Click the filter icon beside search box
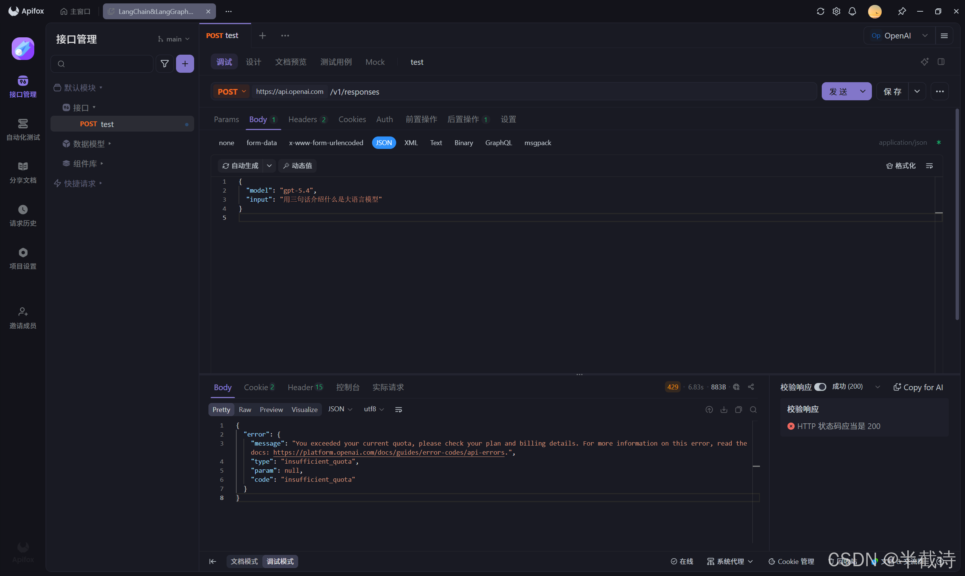965x576 pixels. 164,64
